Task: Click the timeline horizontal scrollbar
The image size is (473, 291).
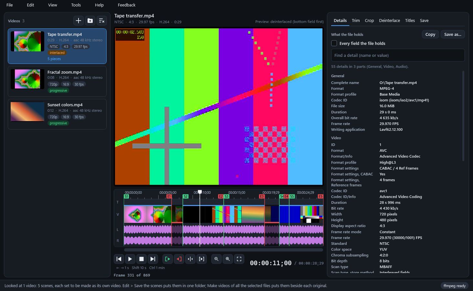Action: tap(224, 250)
